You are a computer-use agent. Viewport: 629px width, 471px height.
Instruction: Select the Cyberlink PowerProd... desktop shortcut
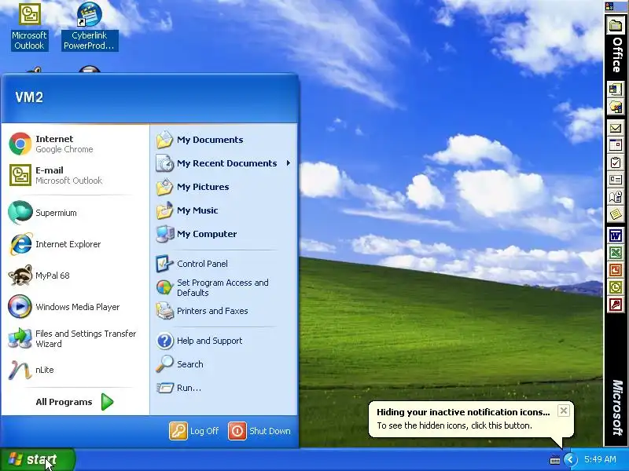(89, 27)
